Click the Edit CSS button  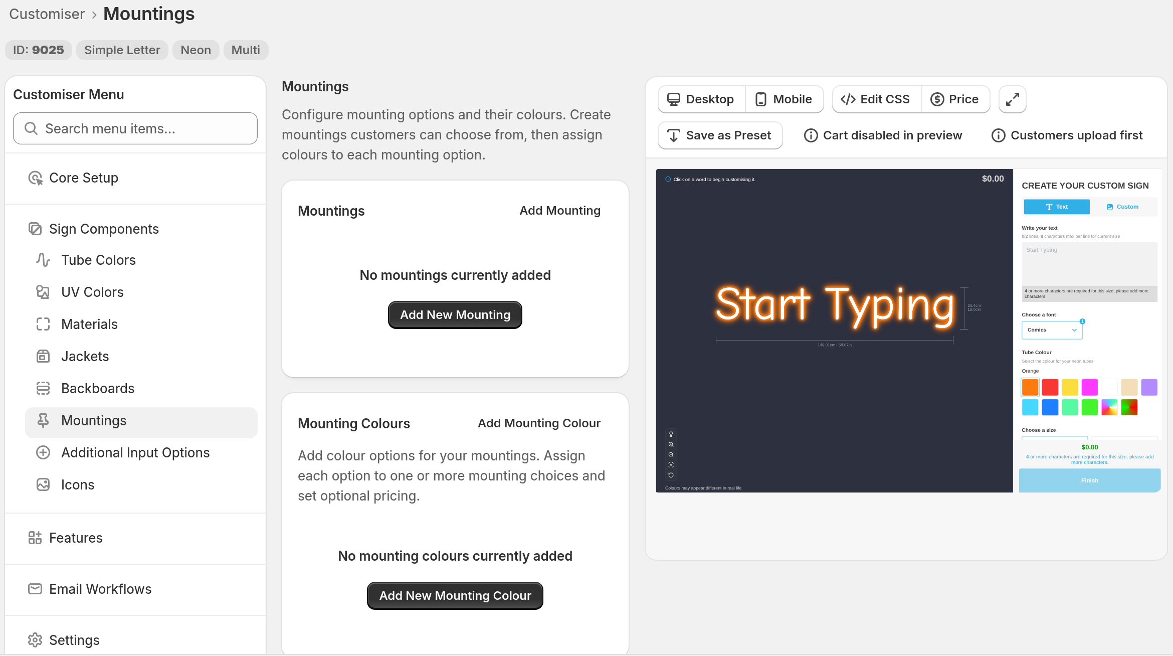coord(876,99)
